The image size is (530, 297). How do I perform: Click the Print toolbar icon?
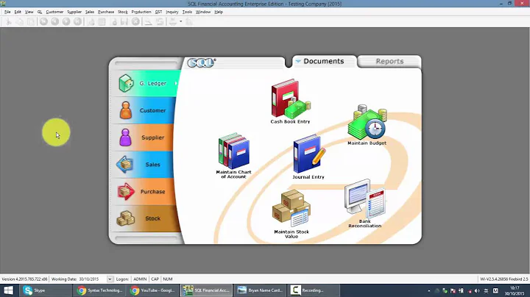click(173, 21)
